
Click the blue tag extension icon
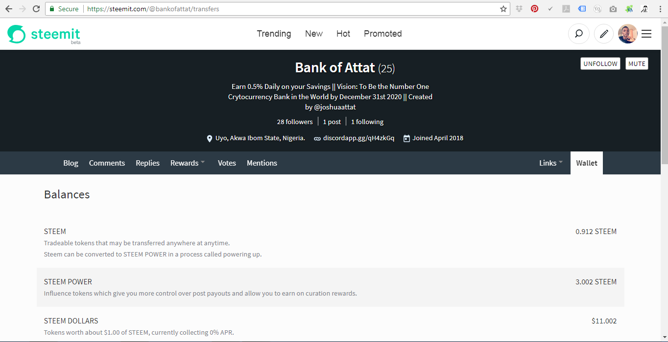[582, 9]
